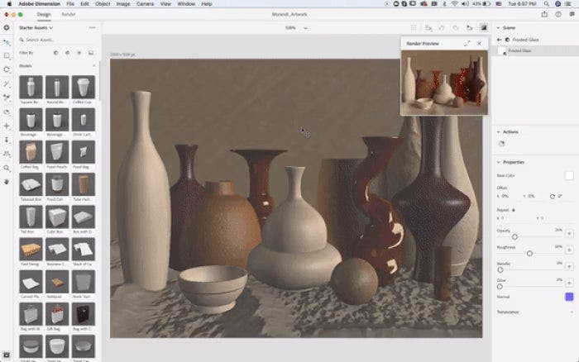Viewport: 579px width, 362px height.
Task: Open the Apple menu
Action: tap(9, 3)
